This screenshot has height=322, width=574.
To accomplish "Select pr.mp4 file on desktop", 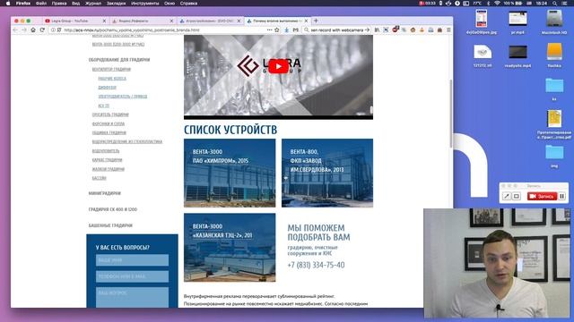I will 517,21.
